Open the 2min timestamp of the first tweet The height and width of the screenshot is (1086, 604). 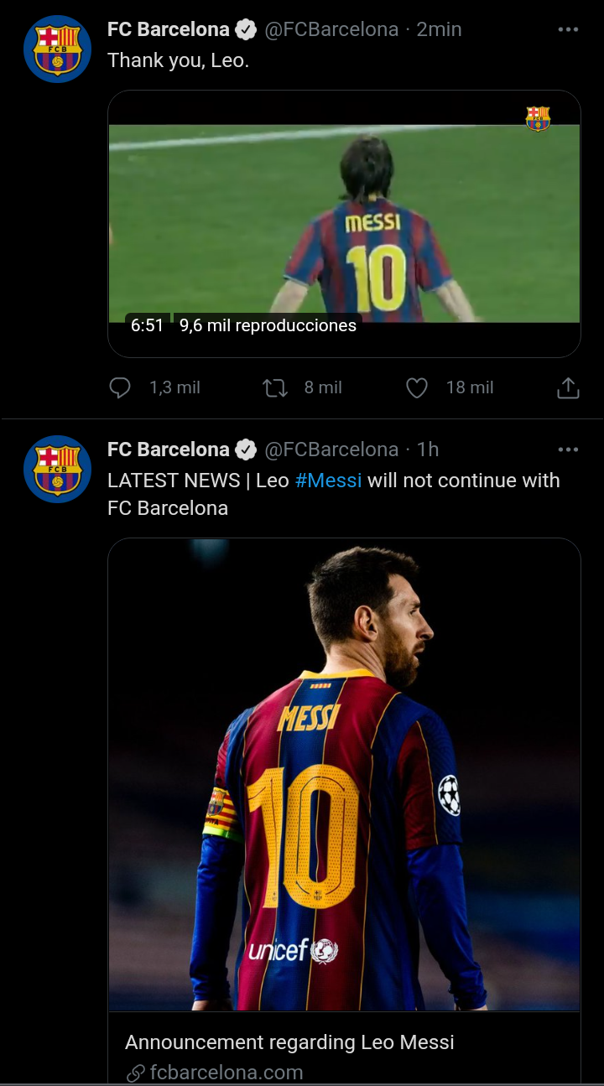coord(439,29)
